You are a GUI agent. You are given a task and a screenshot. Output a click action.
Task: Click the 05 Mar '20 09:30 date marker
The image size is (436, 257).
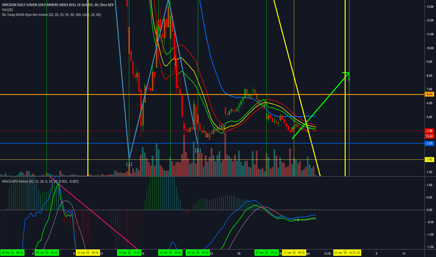[x=47, y=253]
